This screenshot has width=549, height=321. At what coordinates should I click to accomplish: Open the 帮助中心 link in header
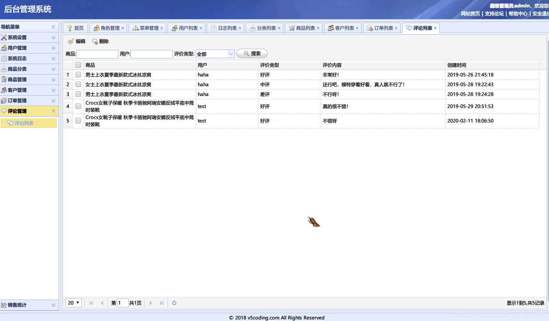518,14
